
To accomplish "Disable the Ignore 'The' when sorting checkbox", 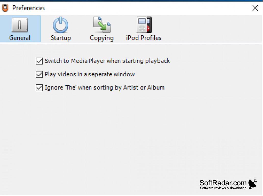I will click(x=39, y=88).
